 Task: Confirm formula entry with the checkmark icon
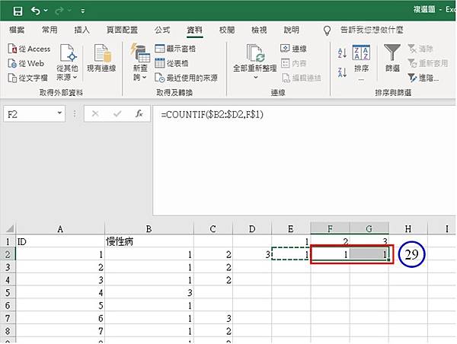click(x=117, y=113)
